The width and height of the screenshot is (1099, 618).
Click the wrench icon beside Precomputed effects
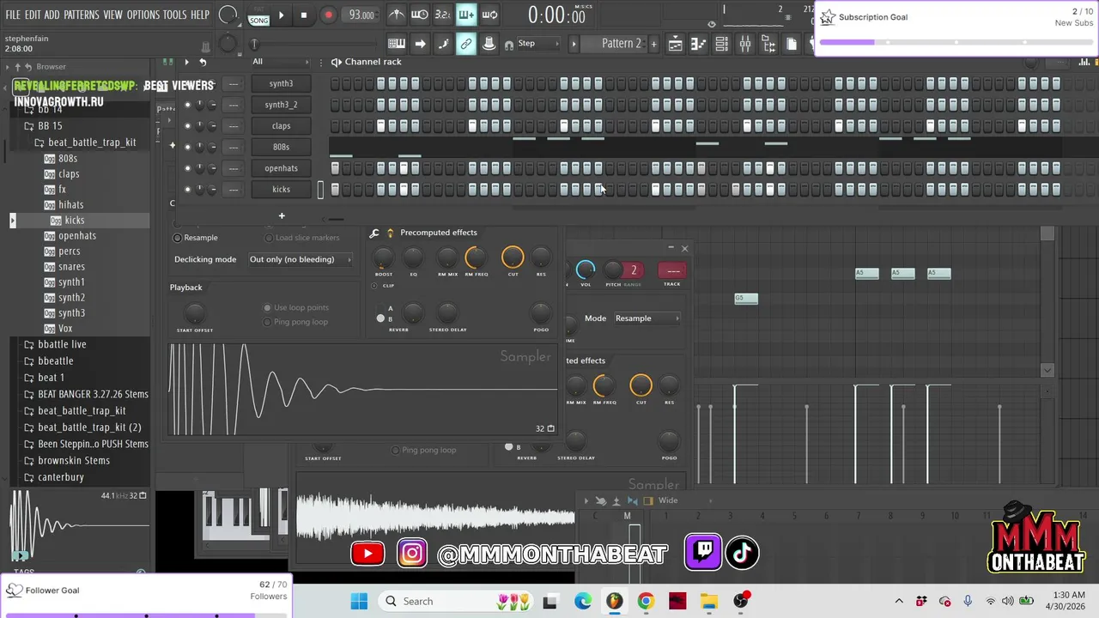coord(374,233)
